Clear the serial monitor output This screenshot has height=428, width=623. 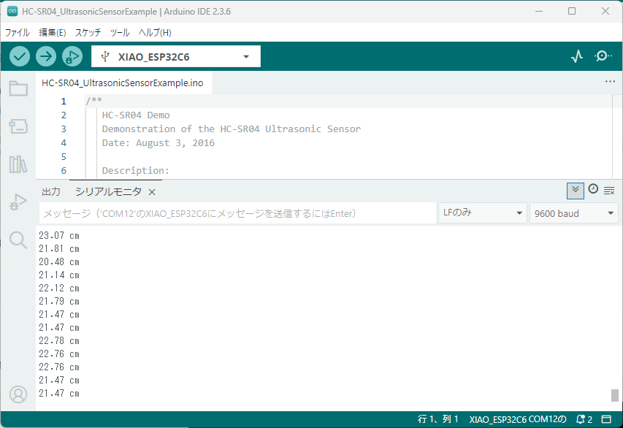click(609, 191)
